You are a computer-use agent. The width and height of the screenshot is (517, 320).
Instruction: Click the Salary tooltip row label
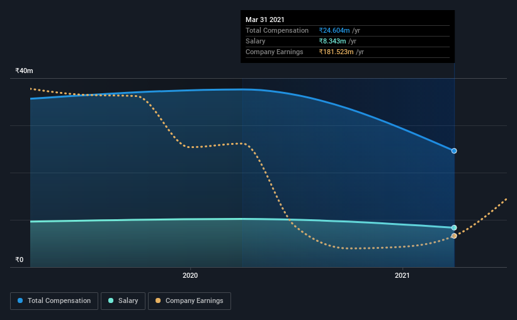click(x=255, y=41)
